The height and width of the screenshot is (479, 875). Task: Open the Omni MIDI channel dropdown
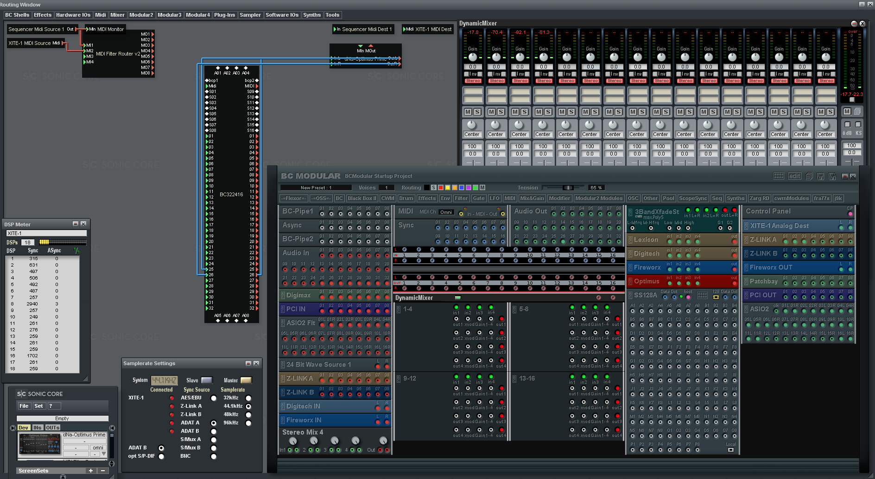[446, 212]
